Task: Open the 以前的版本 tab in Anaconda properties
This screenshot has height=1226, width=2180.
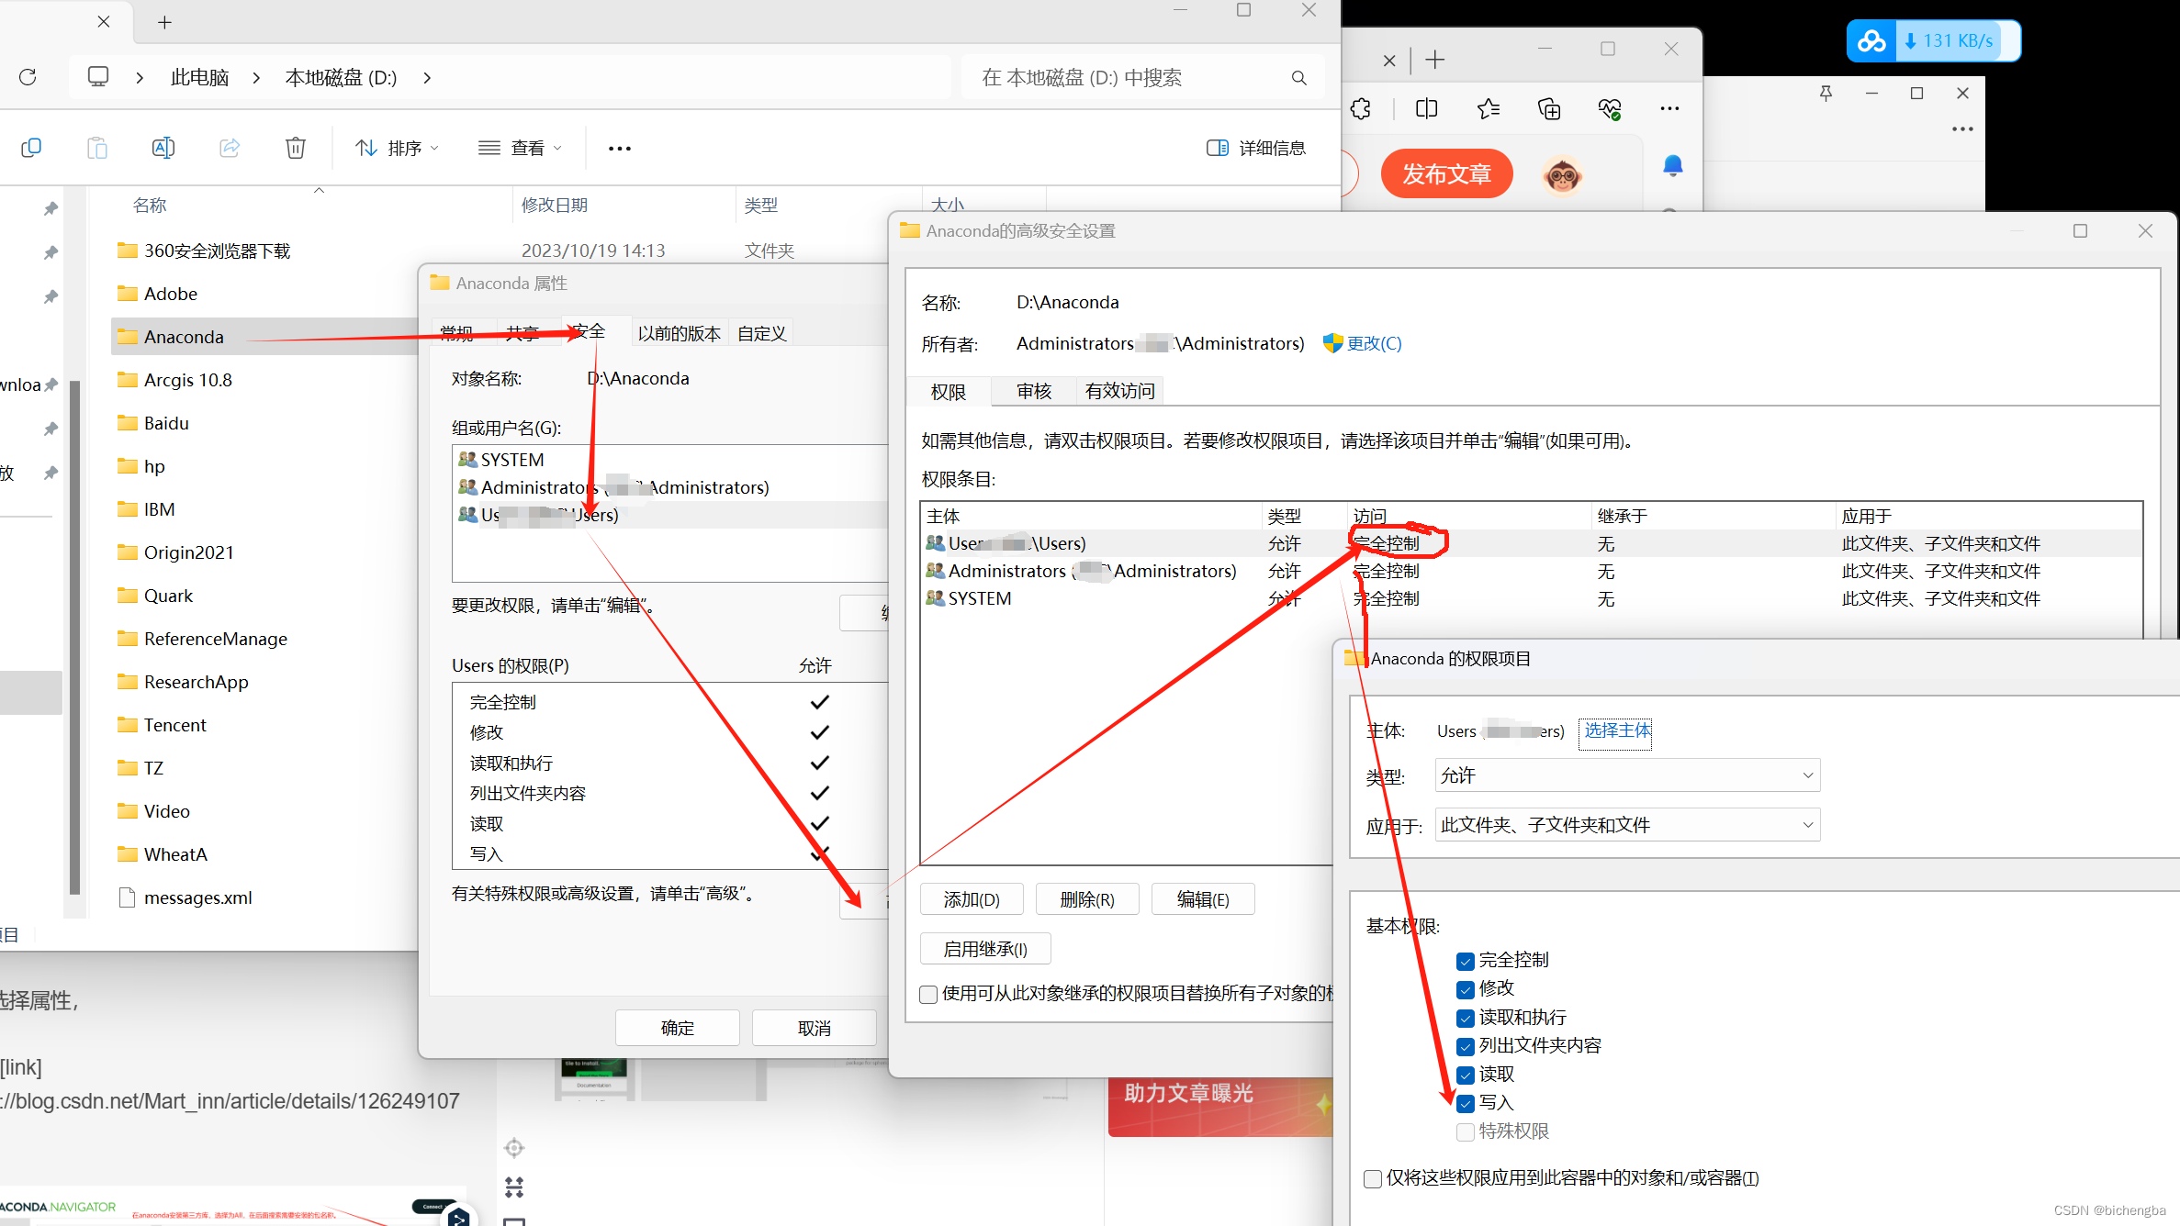Action: 680,332
